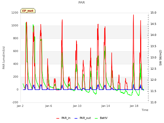Click the red PAR_in legend swatch
The image size is (164, 123).
tap(58, 118)
